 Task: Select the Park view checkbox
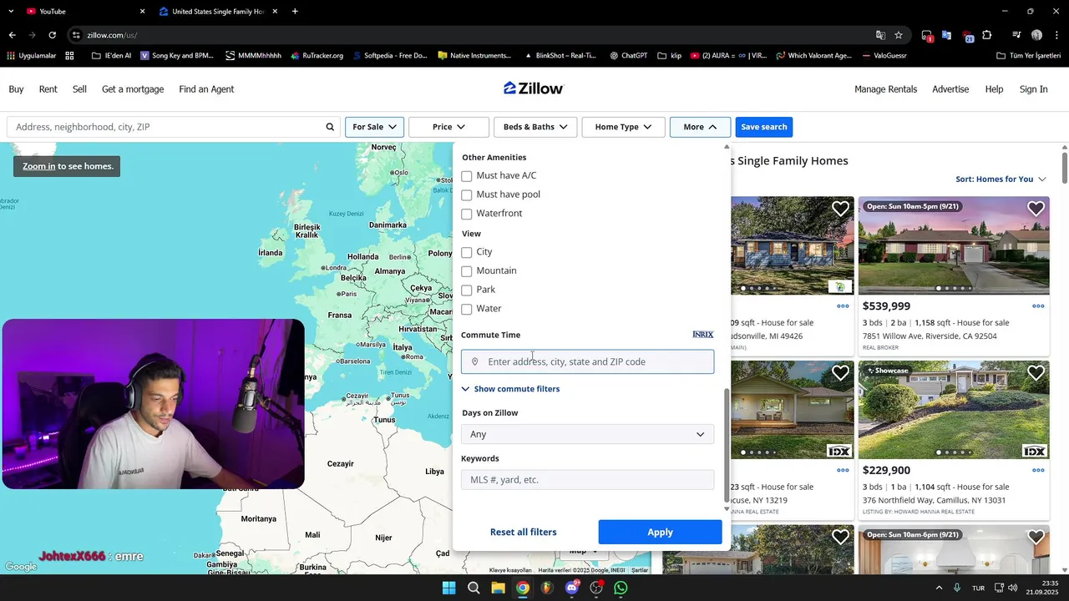(x=467, y=290)
